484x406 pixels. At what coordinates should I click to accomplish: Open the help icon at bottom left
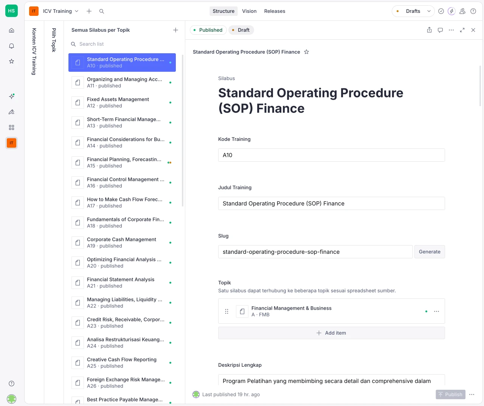pyautogui.click(x=12, y=383)
